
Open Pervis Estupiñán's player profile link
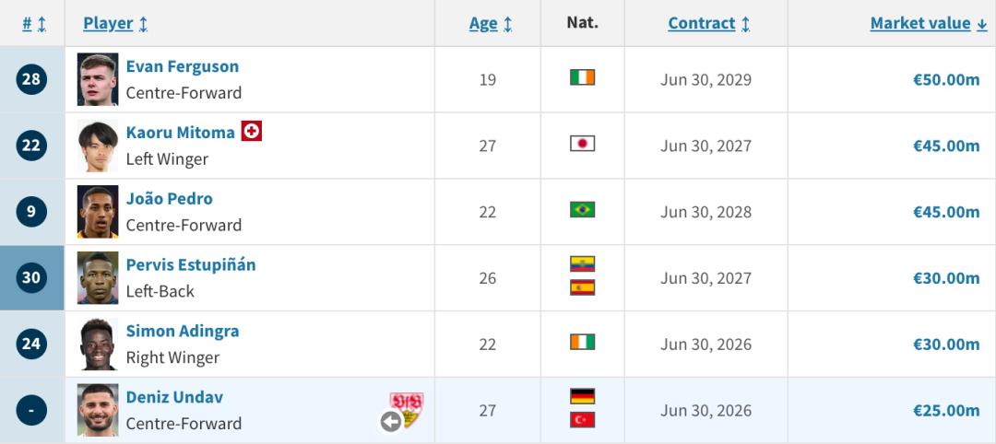tap(190, 264)
